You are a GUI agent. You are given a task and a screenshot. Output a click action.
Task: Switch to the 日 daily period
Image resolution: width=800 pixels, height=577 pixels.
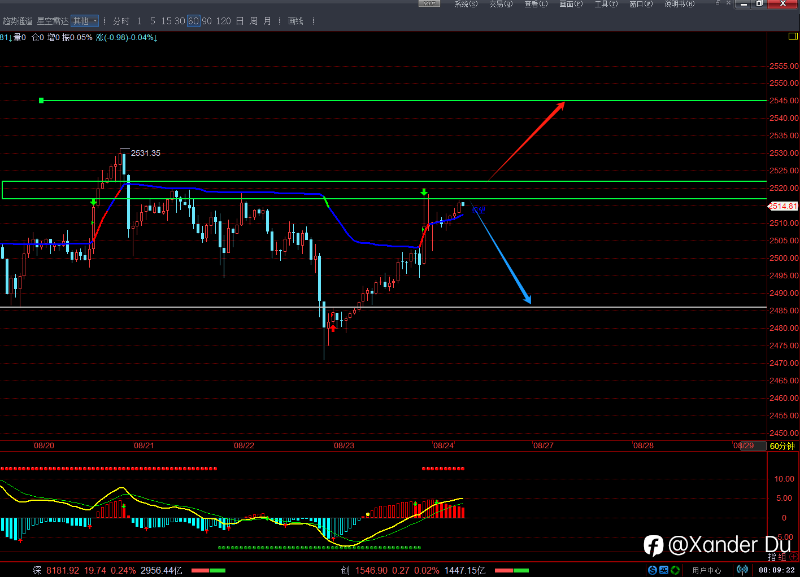pyautogui.click(x=240, y=21)
